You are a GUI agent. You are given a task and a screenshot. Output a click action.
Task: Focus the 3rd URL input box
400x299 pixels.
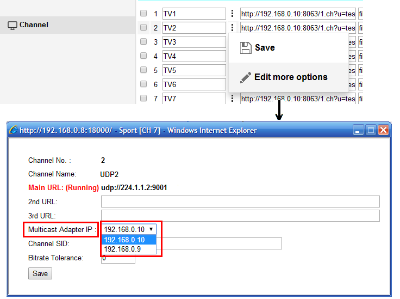(240, 216)
